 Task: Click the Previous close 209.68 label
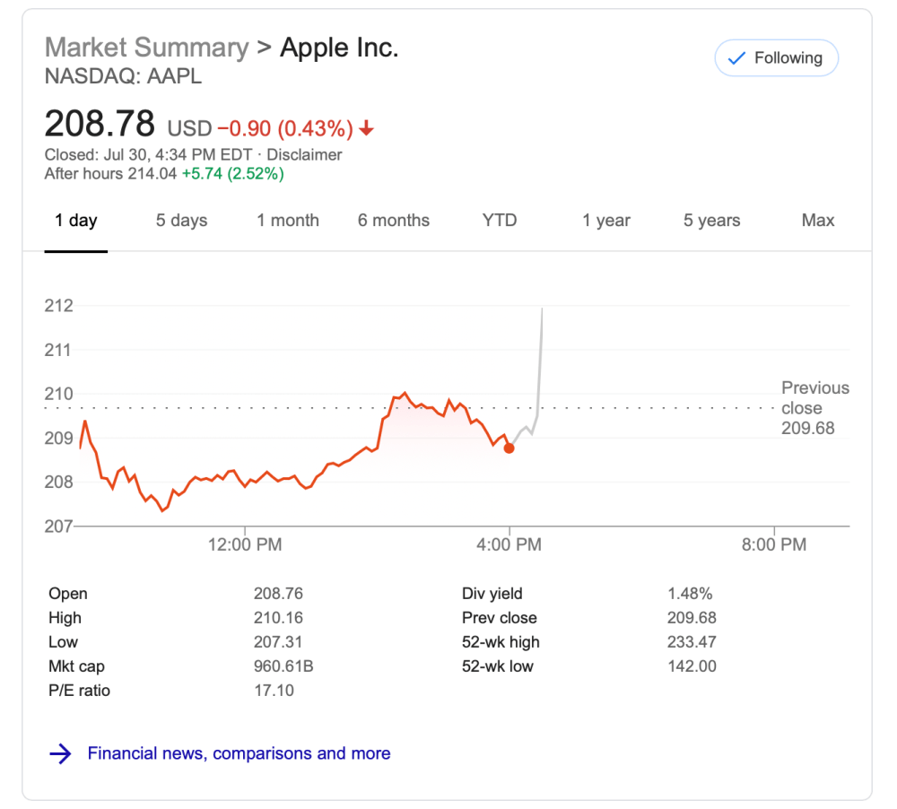[814, 408]
